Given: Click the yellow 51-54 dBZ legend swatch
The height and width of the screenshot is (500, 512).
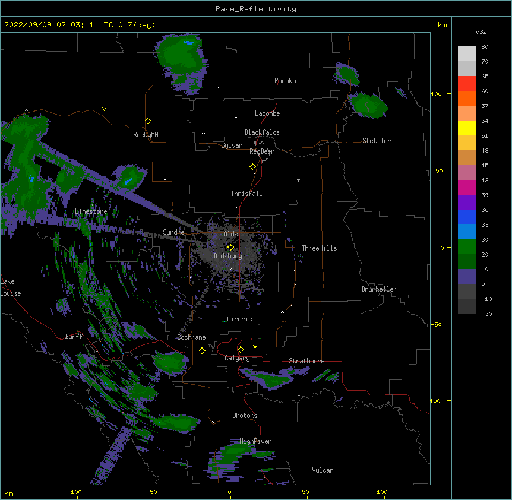Looking at the screenshot, I should point(467,128).
